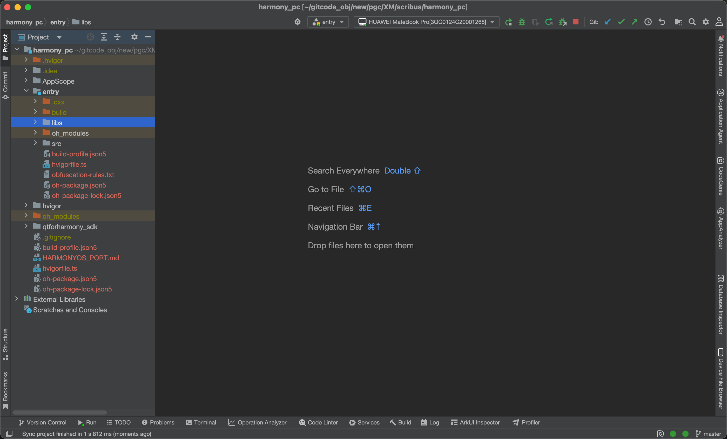
Task: Toggle the Structure side tool window
Action: (x=5, y=344)
